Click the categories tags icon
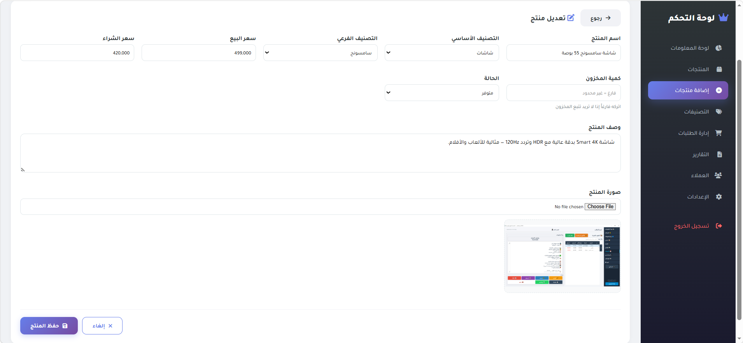This screenshot has height=343, width=743. [x=718, y=111]
